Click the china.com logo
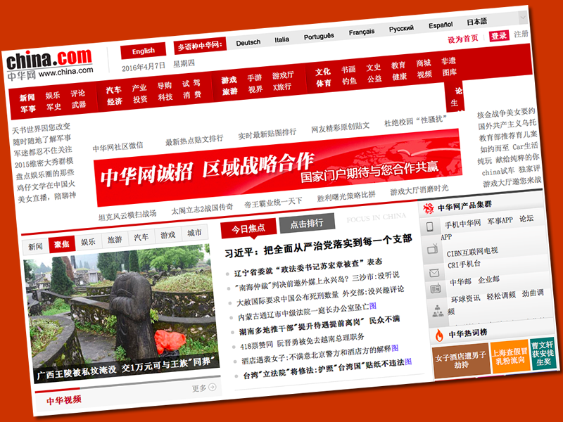Viewport: 563px width, 422px height. coord(49,64)
